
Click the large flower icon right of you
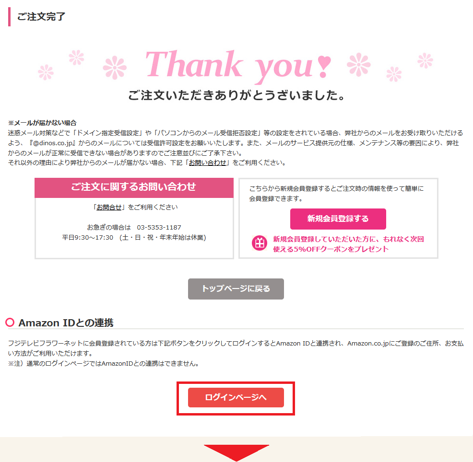pyautogui.click(x=359, y=65)
